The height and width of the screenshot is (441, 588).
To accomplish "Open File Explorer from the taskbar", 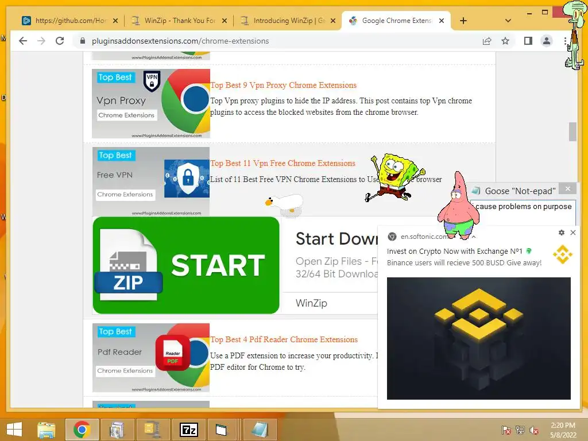I will (x=47, y=430).
